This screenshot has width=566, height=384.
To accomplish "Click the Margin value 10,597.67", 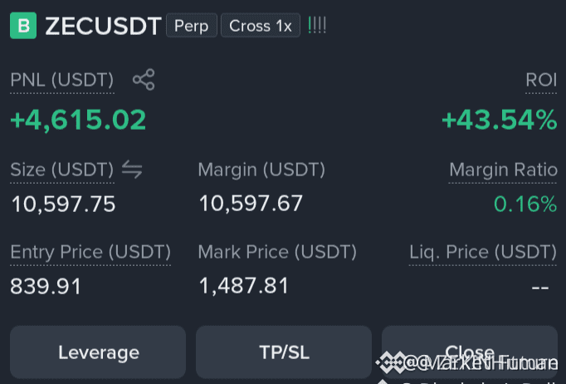I will tap(251, 204).
